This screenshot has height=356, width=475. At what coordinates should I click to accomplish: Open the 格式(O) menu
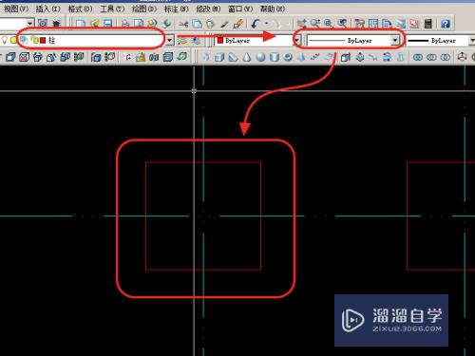pyautogui.click(x=80, y=9)
